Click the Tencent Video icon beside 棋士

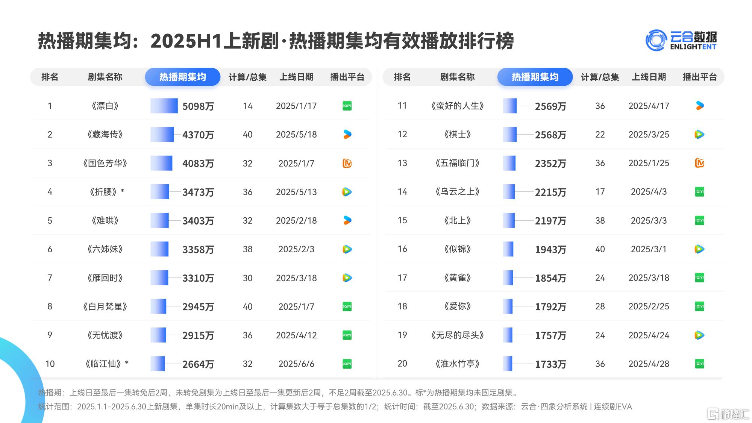click(x=699, y=134)
